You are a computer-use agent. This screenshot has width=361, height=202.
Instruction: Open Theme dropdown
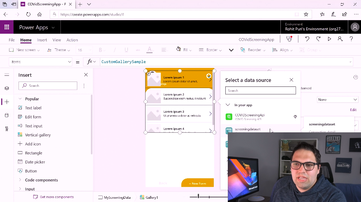58,50
